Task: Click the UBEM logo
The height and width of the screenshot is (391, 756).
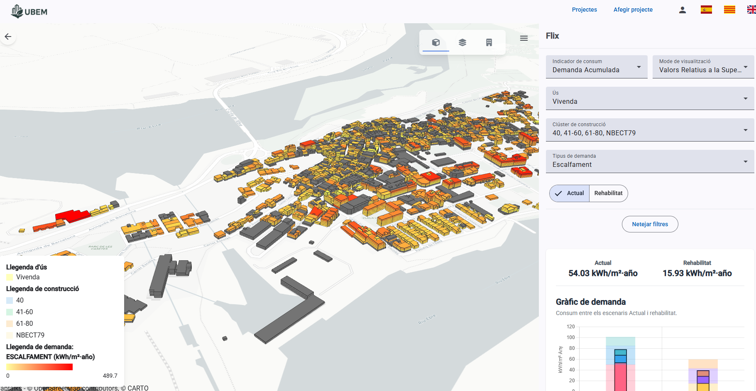Action: pyautogui.click(x=29, y=11)
